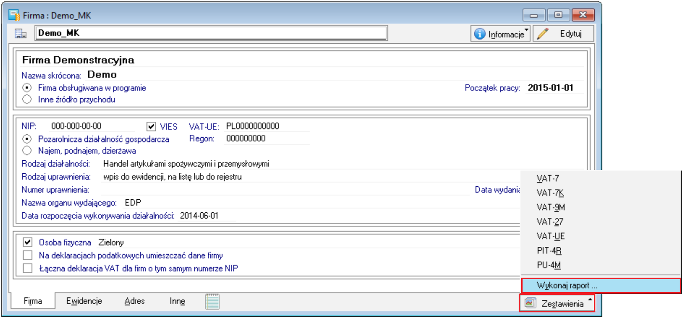Screen dimensions: 686x321
Task: Enable Łączna deklaracja VAT for the same NIP
Action: (27, 268)
